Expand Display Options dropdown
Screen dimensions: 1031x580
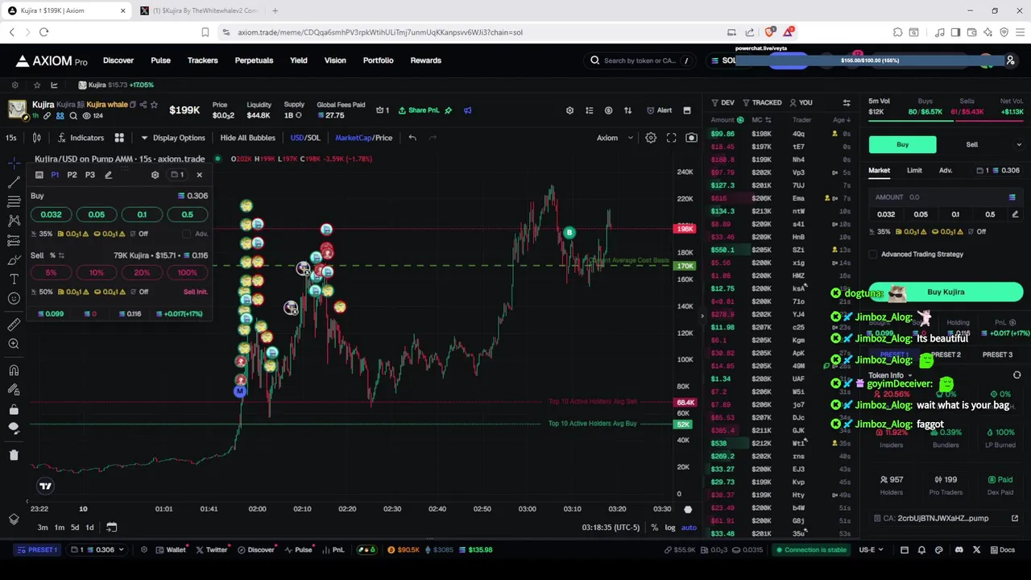[173, 138]
